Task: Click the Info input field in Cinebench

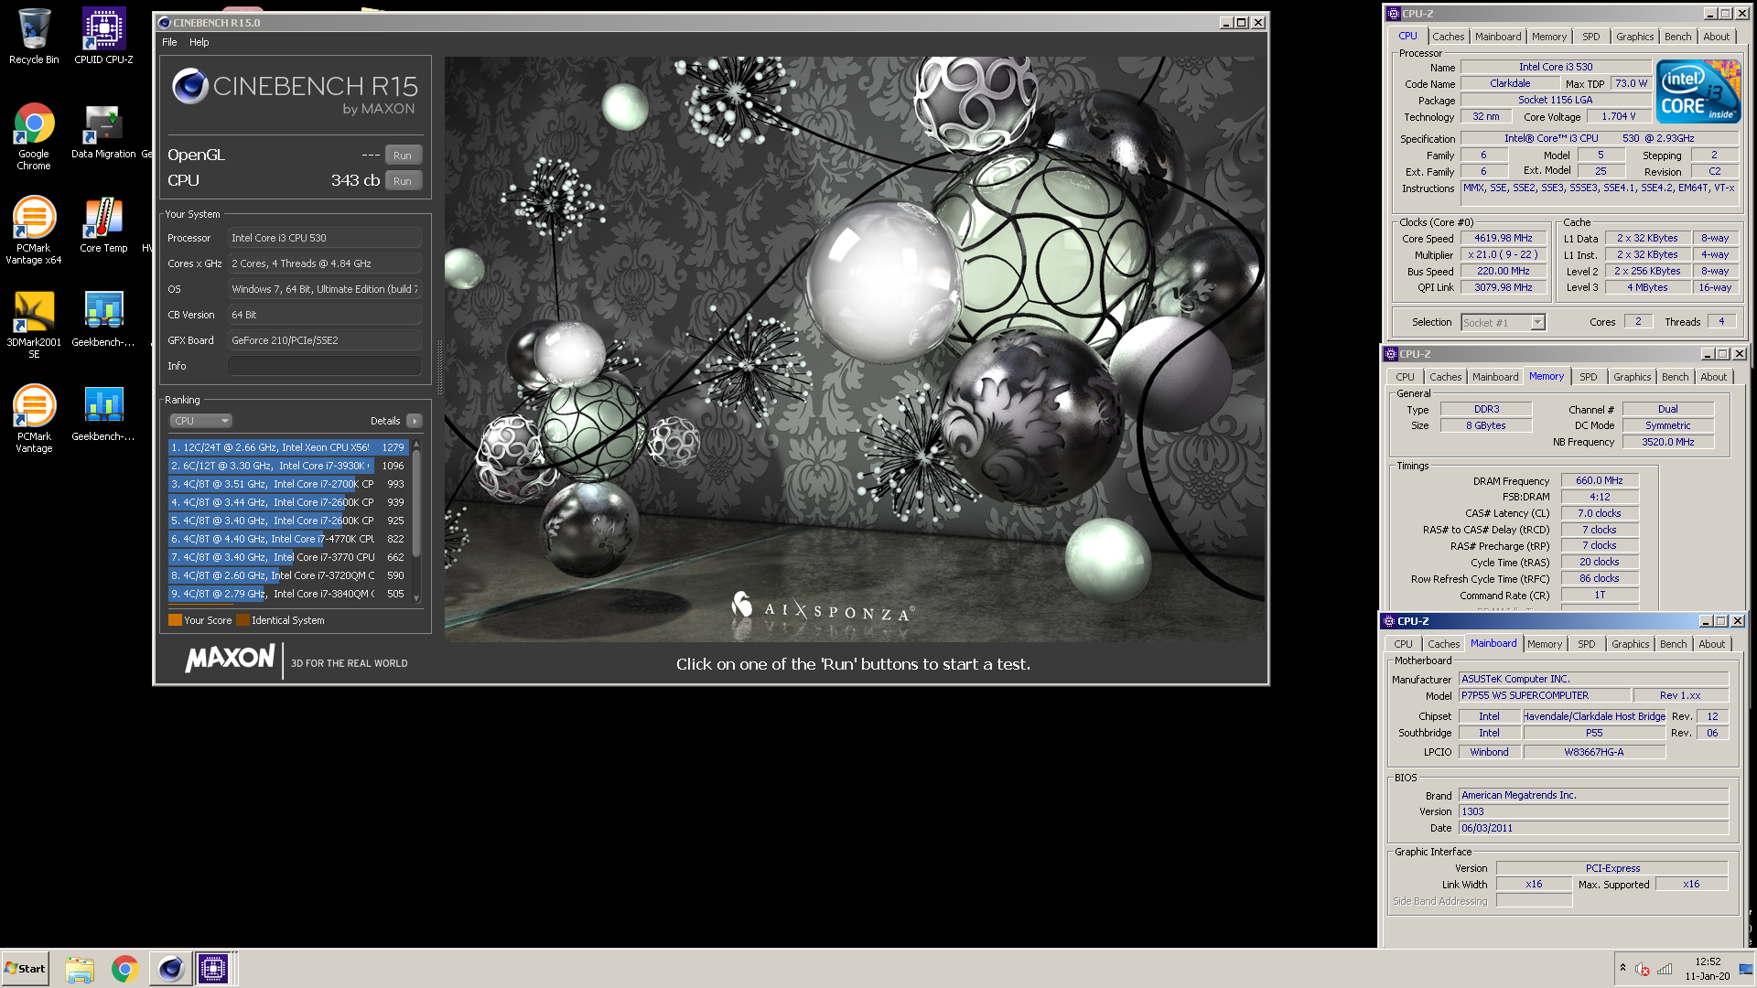Action: (x=325, y=366)
